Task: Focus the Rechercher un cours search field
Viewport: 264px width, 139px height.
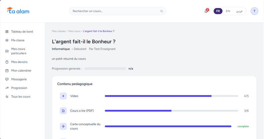Action: point(117,11)
